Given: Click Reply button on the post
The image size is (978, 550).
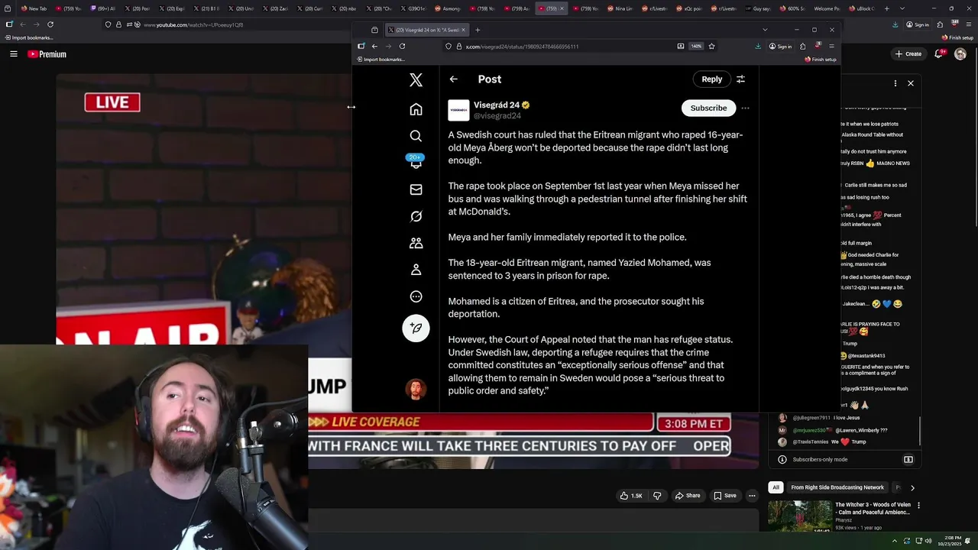Looking at the screenshot, I should pos(711,79).
